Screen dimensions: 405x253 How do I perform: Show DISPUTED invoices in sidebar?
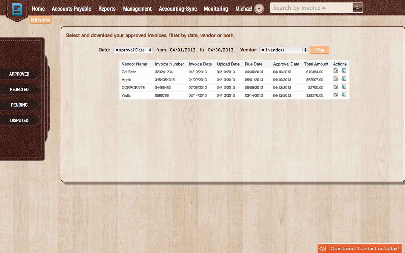(19, 120)
